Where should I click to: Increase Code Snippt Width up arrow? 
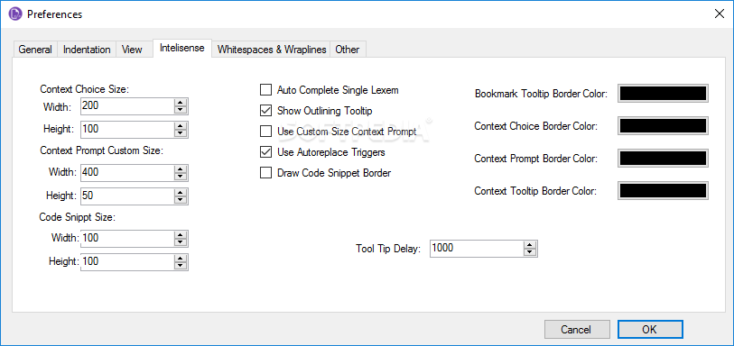tap(181, 234)
